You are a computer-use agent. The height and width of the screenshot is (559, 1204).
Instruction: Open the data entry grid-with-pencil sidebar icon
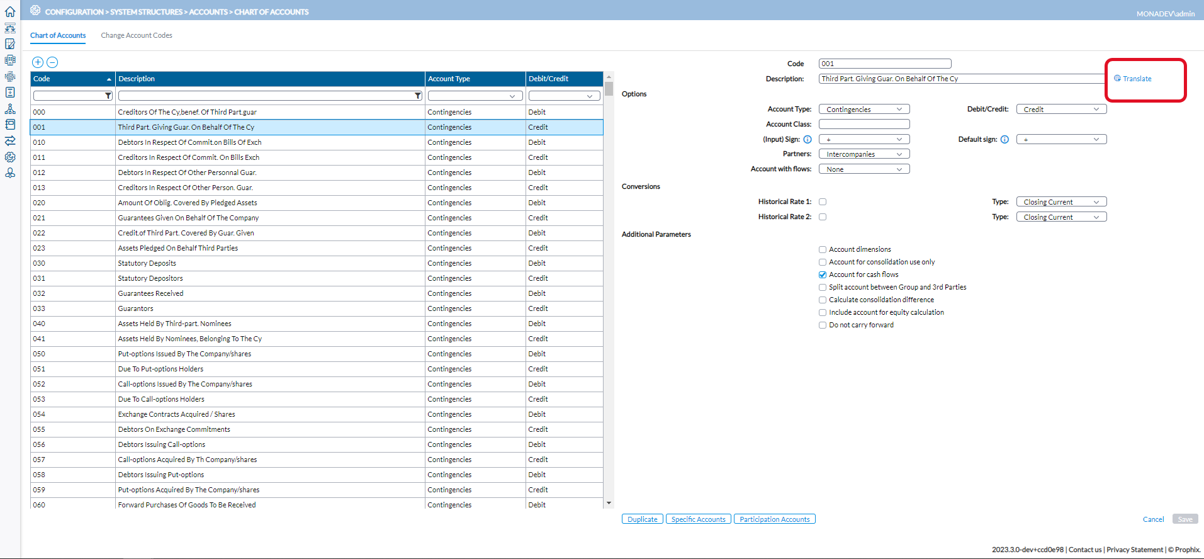tap(10, 44)
